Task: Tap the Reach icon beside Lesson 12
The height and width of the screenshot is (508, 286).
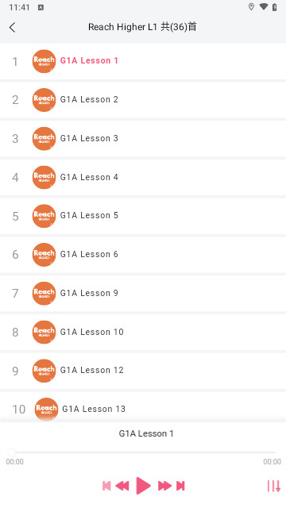Action: pyautogui.click(x=44, y=371)
